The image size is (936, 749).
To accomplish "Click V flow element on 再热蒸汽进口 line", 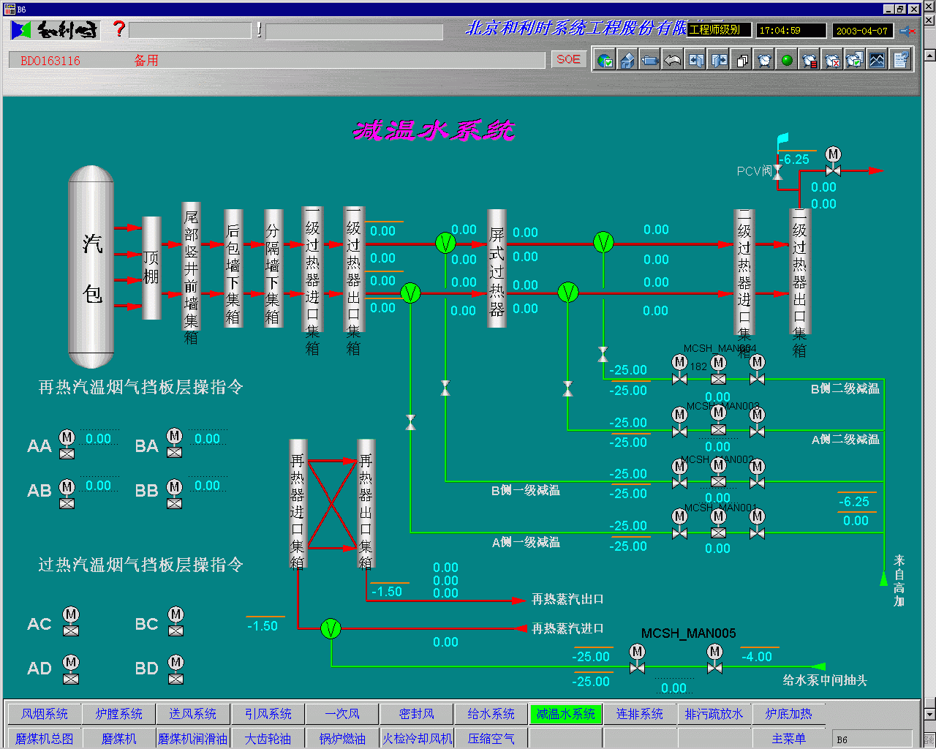I will point(331,628).
